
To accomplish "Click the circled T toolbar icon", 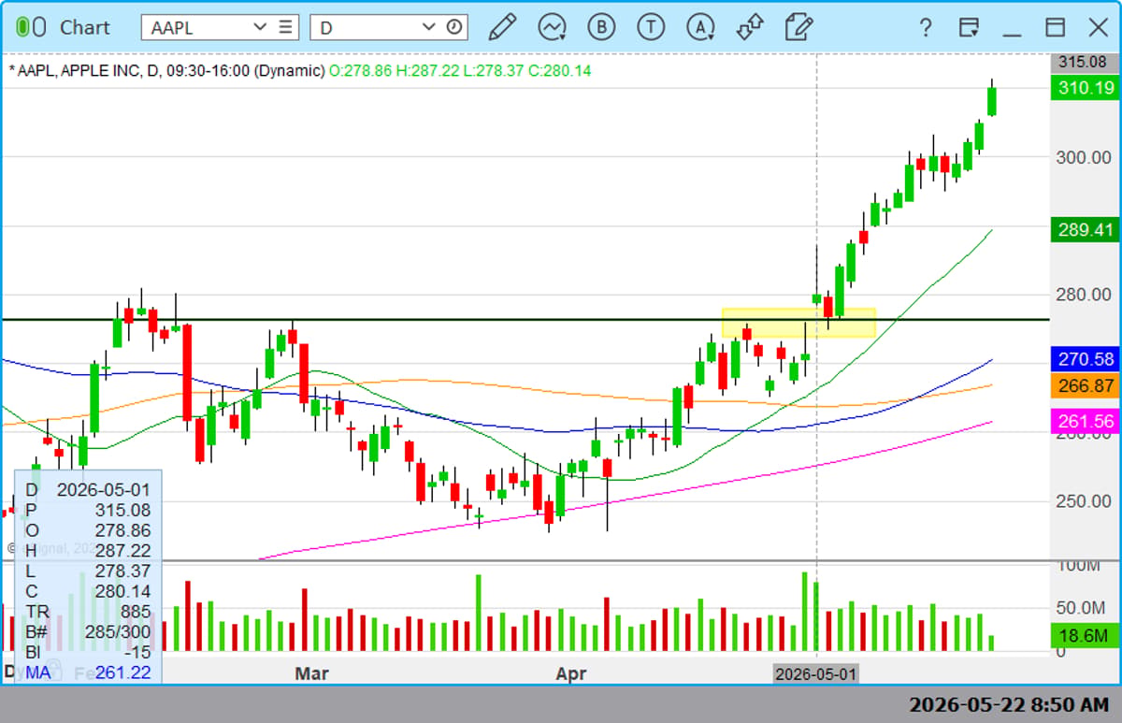I will 651,27.
